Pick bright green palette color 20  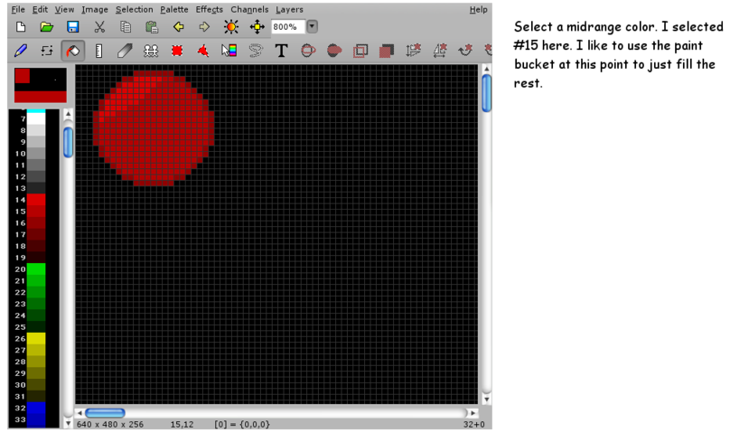(x=35, y=269)
